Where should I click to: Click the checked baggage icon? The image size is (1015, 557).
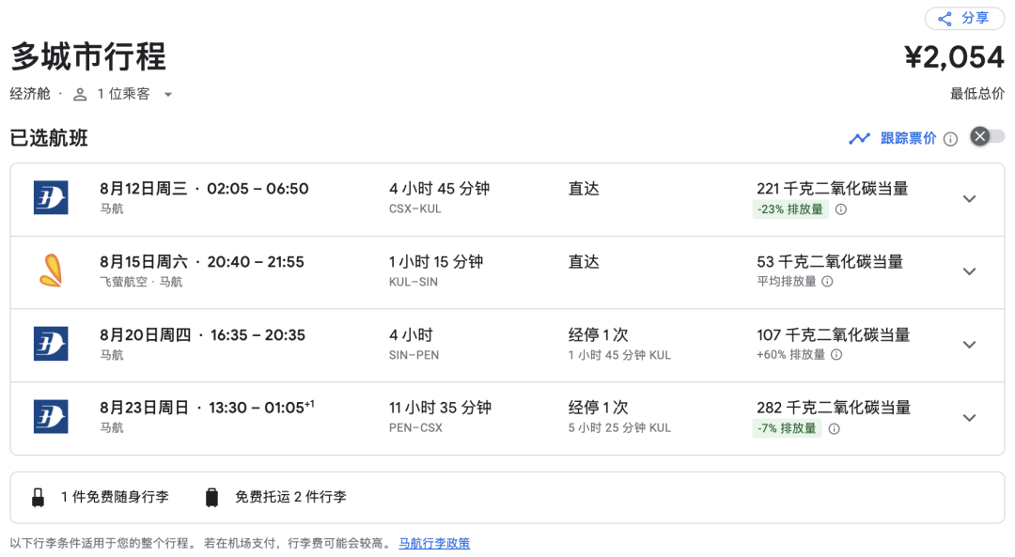click(211, 497)
